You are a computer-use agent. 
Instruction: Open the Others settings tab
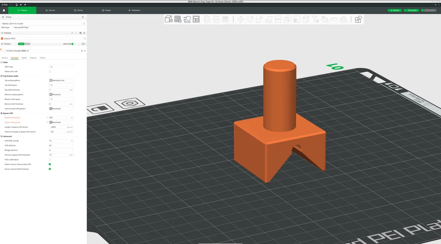43,58
